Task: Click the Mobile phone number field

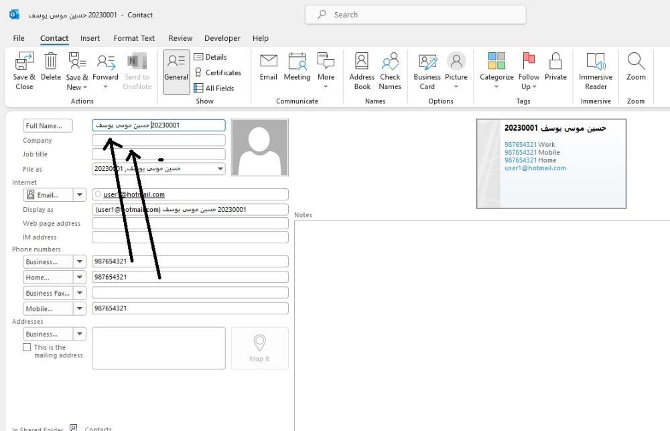Action: click(190, 308)
